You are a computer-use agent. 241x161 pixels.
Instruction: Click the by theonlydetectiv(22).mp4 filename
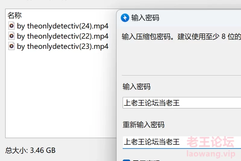point(63,36)
